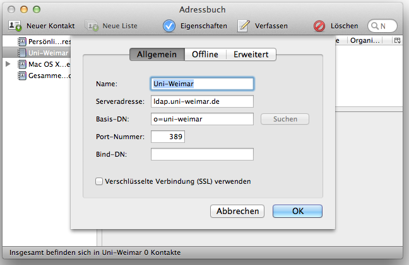
Task: Enable Verschlüsselte Verbindung (SSL) verwenden checkbox
Action: tap(99, 181)
